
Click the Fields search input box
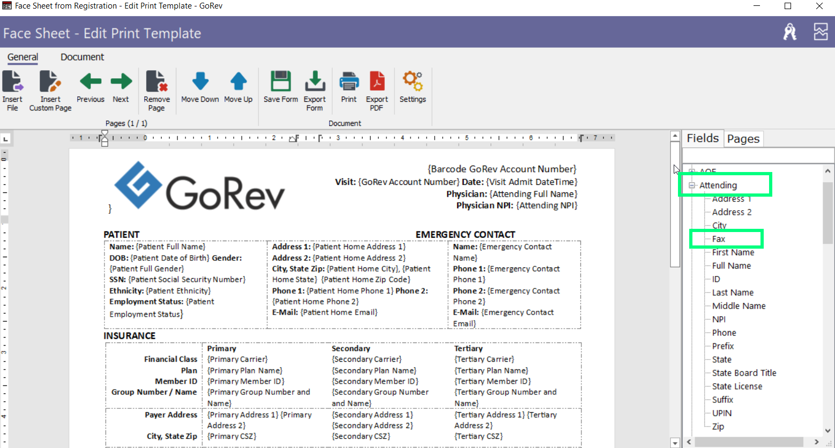point(758,156)
